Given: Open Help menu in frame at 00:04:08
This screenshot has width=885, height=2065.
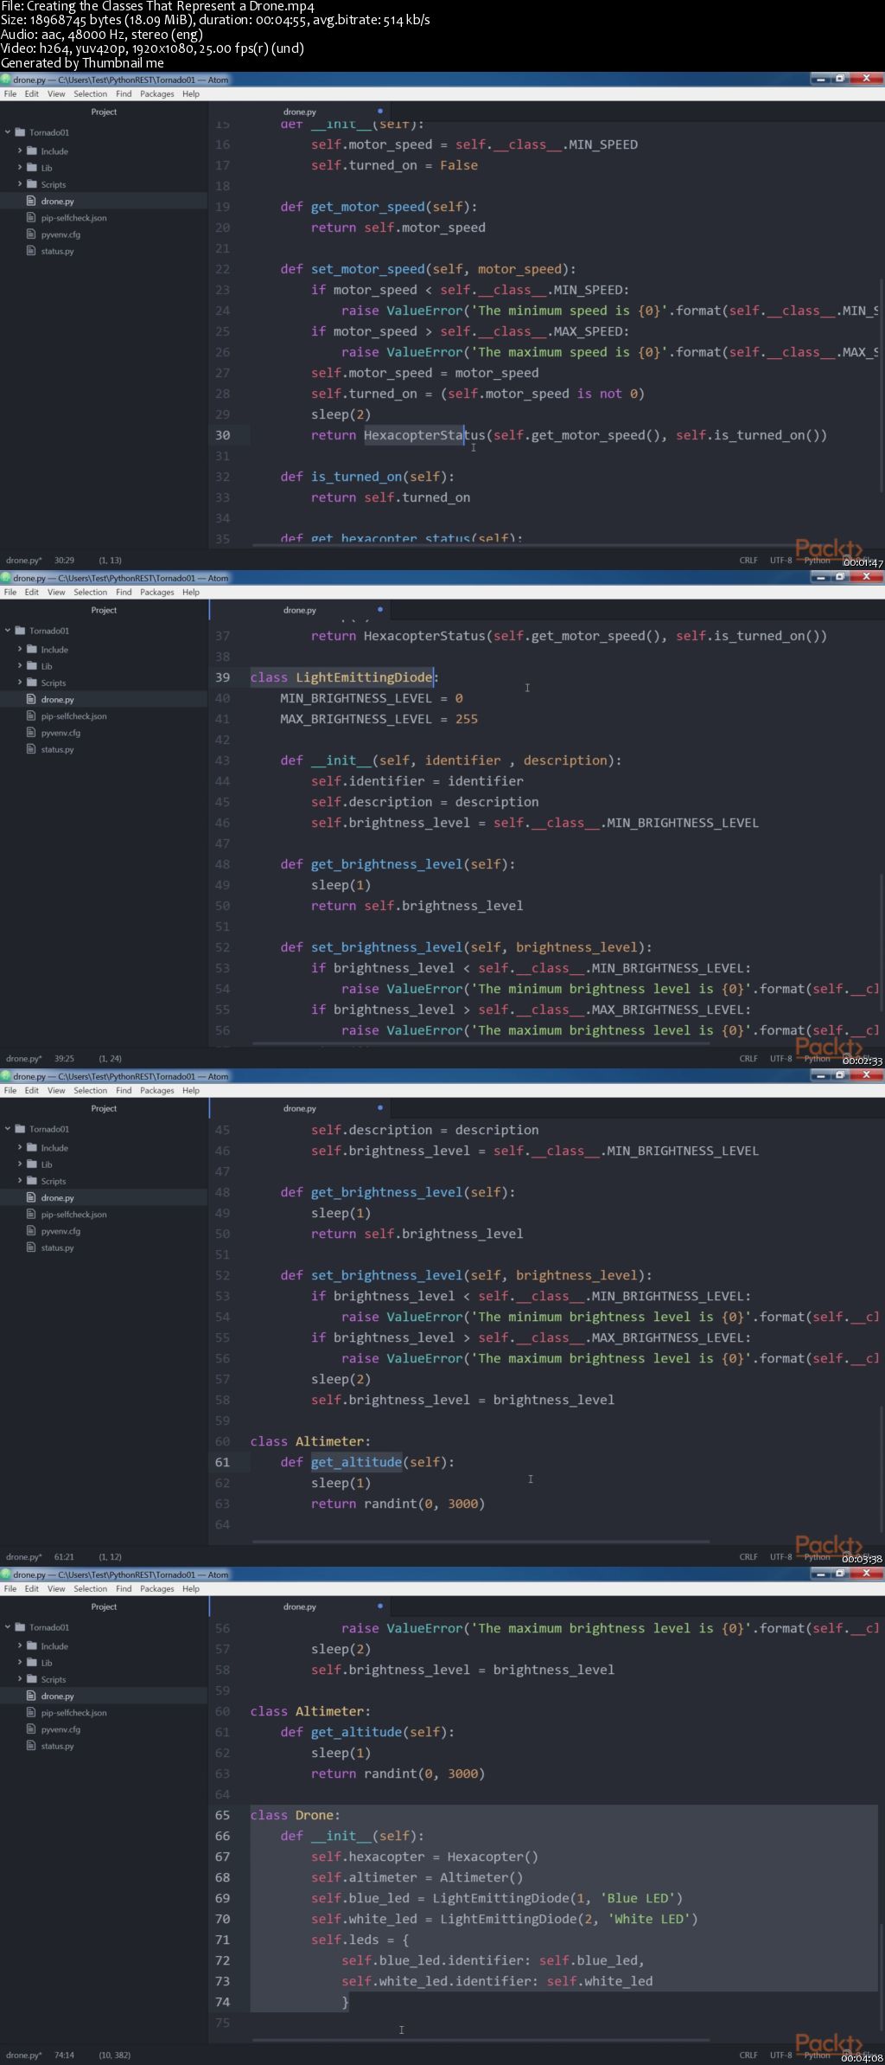Looking at the screenshot, I should coord(191,1589).
